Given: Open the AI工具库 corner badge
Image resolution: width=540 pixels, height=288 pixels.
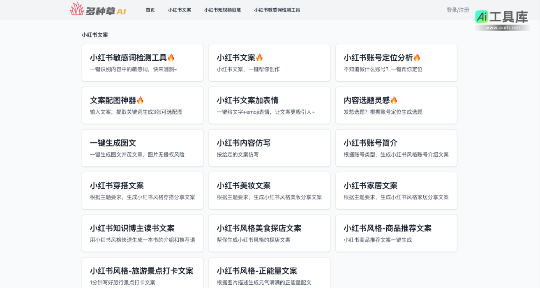Looking at the screenshot, I should click(x=501, y=18).
